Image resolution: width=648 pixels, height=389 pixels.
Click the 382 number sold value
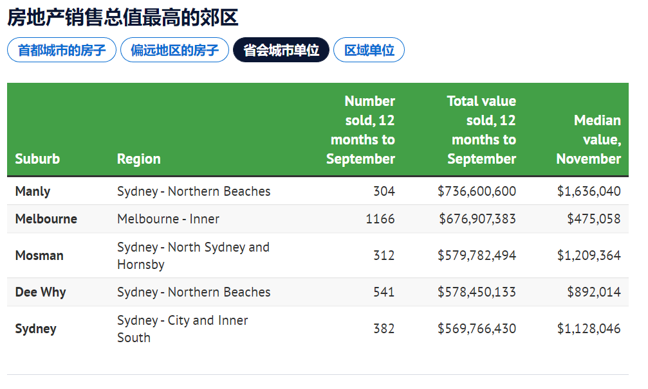point(384,329)
